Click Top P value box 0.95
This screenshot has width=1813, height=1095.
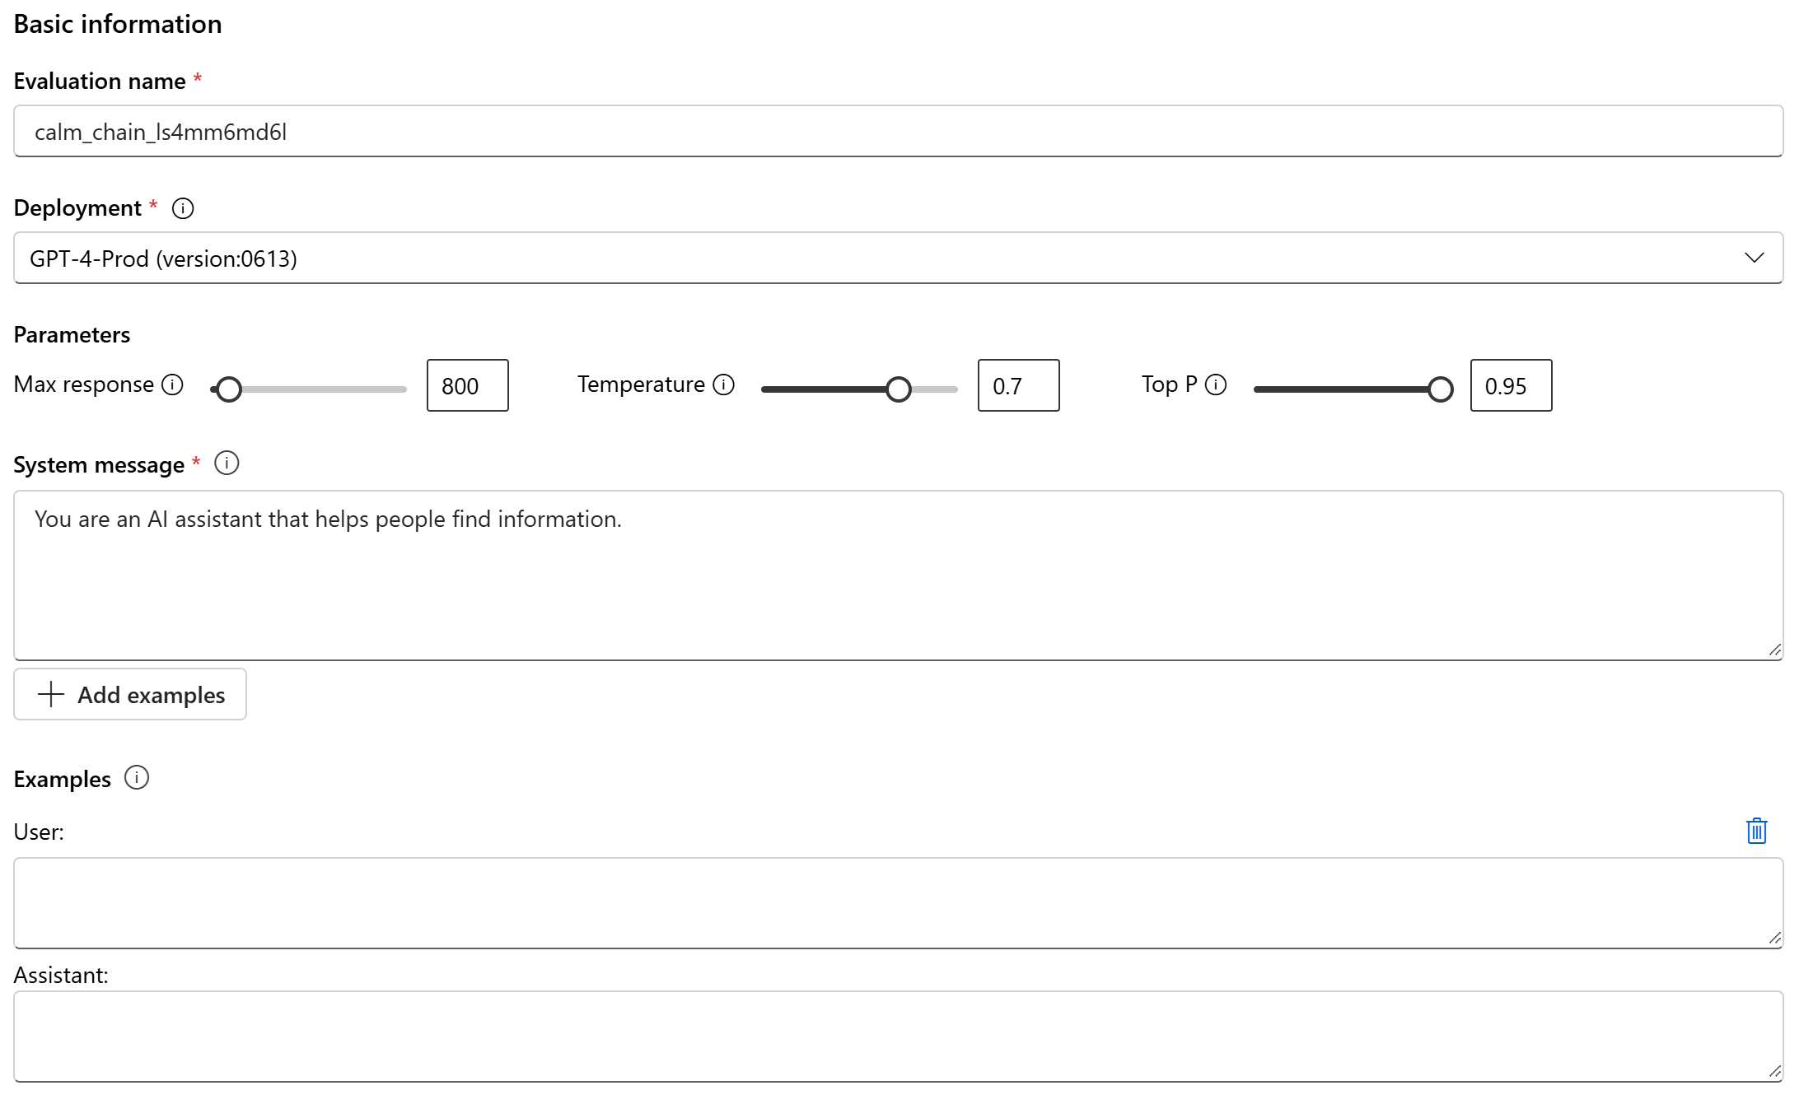click(x=1511, y=385)
